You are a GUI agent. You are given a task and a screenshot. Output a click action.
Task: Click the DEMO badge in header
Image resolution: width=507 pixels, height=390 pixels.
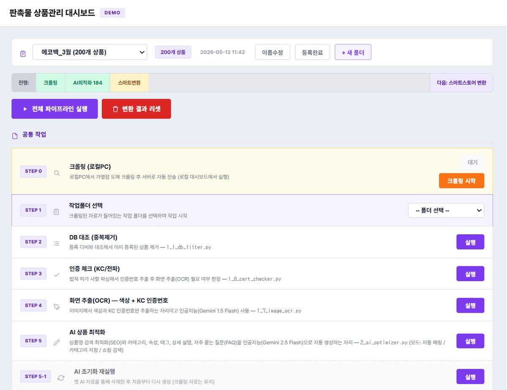click(x=112, y=13)
